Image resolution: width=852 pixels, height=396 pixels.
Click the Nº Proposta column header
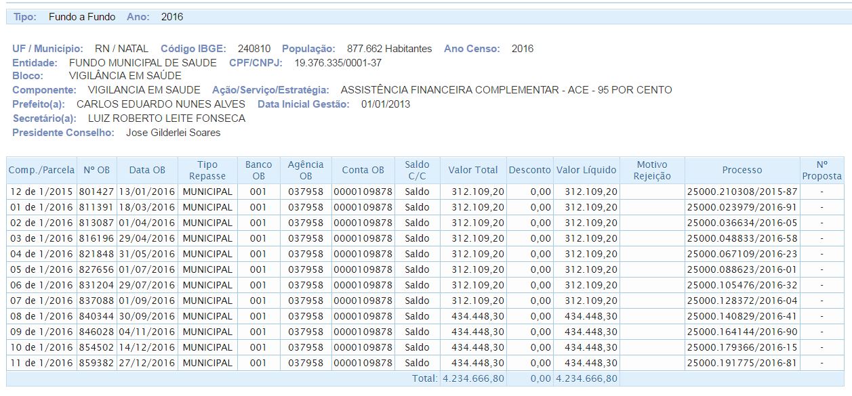point(821,170)
